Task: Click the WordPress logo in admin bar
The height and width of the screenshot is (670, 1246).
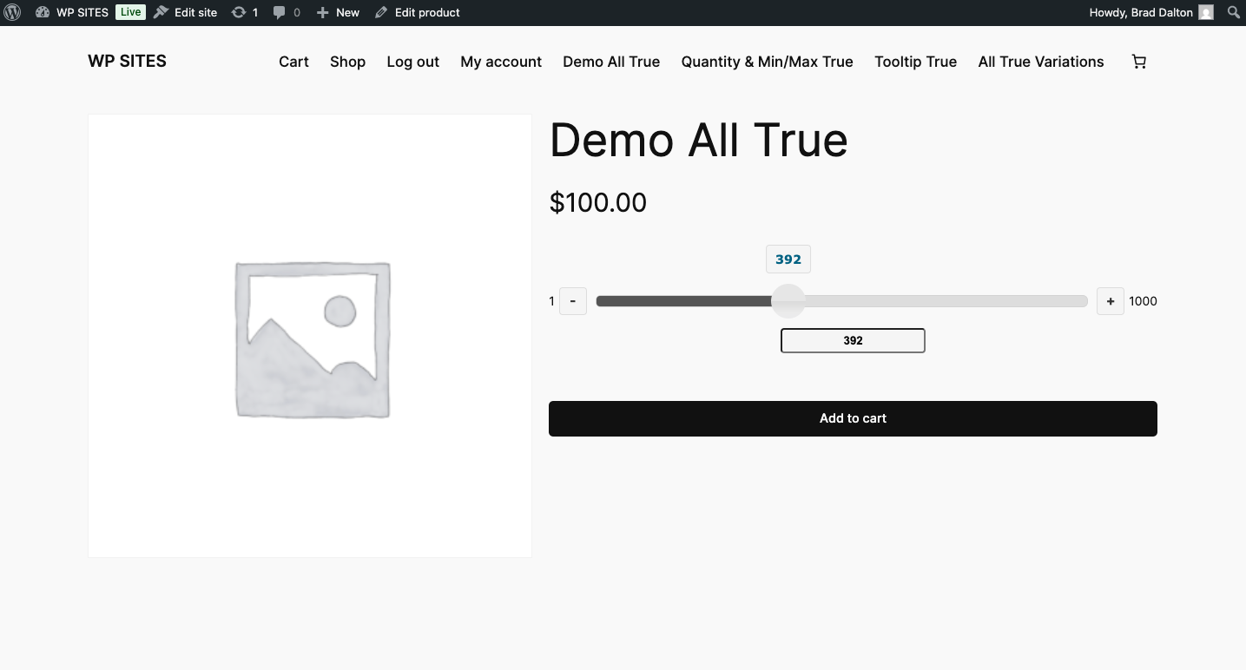Action: (13, 12)
